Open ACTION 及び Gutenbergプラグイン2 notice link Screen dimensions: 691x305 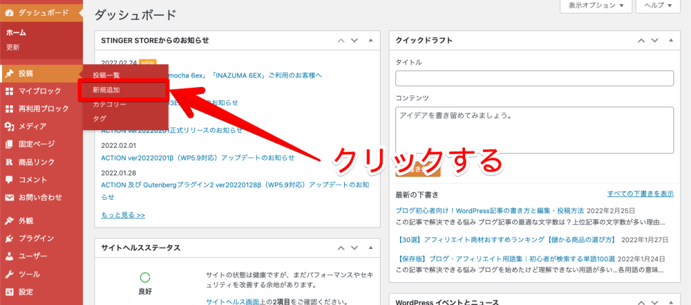click(x=235, y=190)
